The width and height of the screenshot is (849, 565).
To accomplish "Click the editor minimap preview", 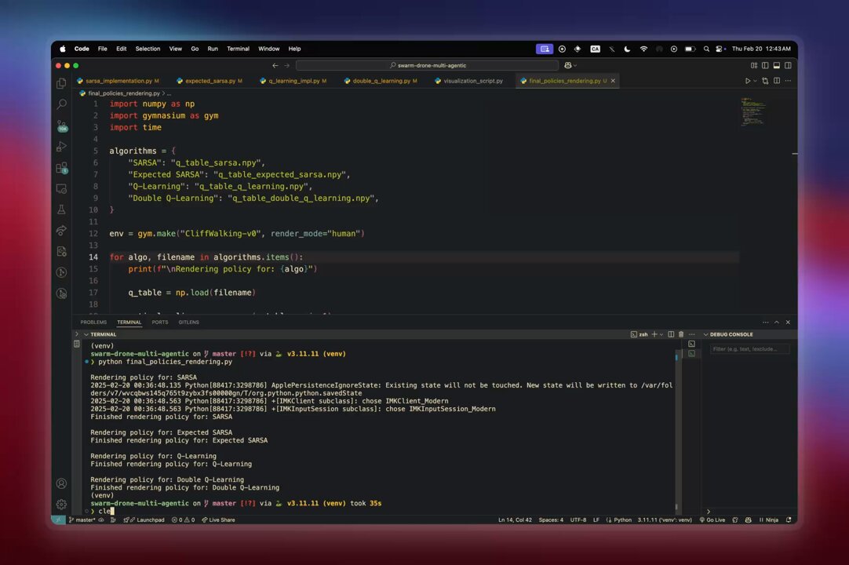I will (752, 112).
